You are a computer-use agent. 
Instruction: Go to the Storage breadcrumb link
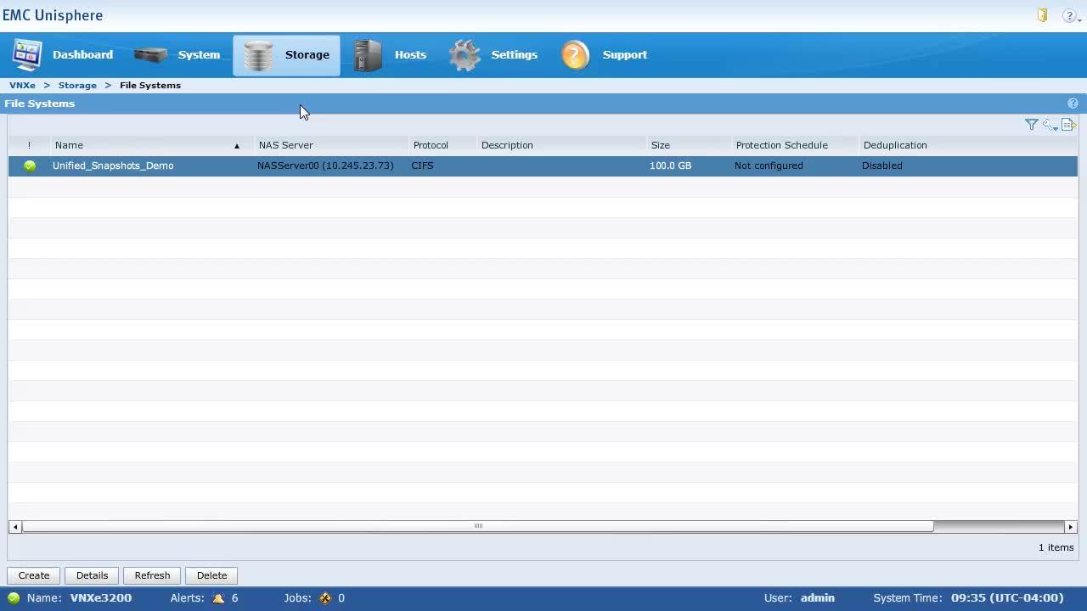click(x=77, y=85)
